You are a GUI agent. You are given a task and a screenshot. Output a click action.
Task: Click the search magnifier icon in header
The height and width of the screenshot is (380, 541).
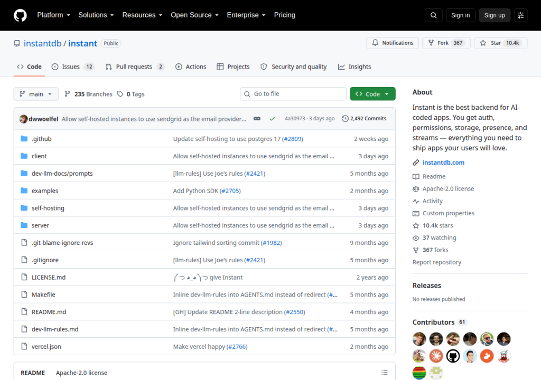(x=434, y=15)
